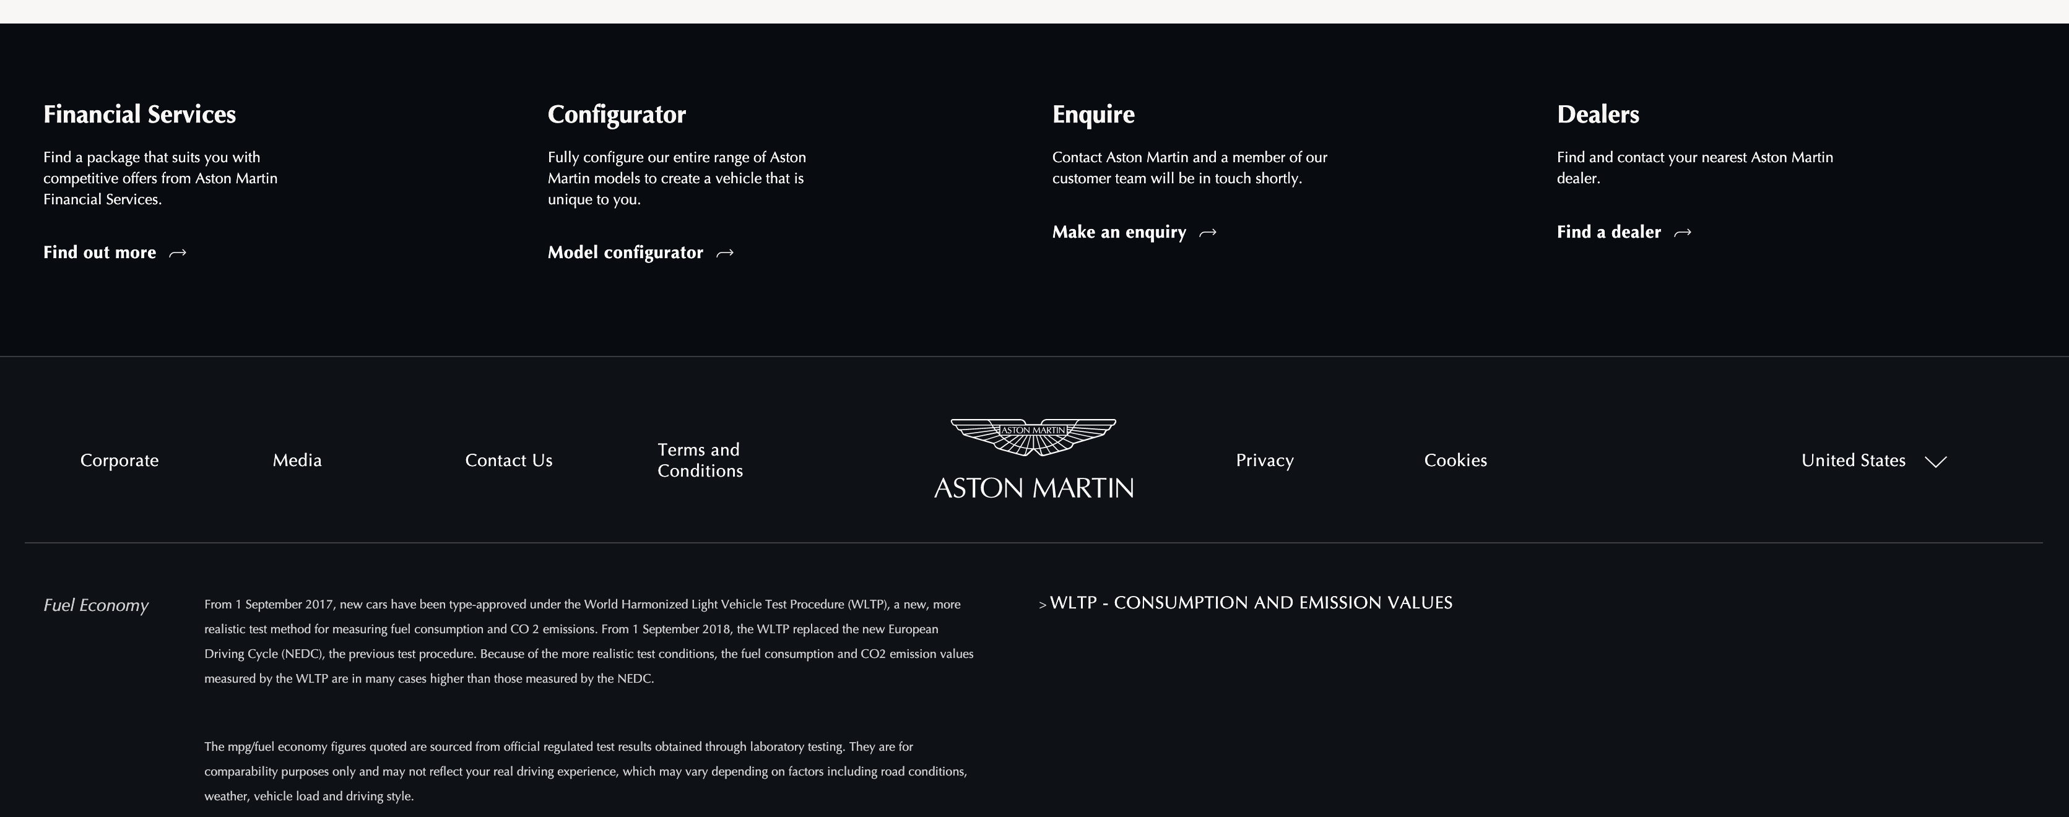This screenshot has width=2069, height=817.
Task: Click the arrow icon beside Make an enquiry
Action: (x=1207, y=233)
